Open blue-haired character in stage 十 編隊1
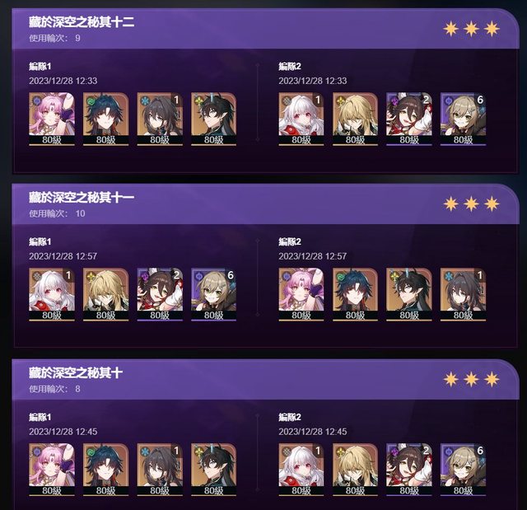The height and width of the screenshot is (510, 527). point(106,470)
